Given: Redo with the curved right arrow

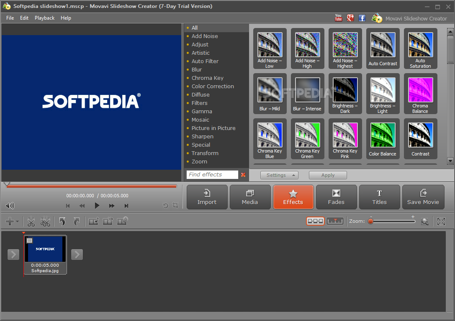Looking at the screenshot, I should (77, 222).
